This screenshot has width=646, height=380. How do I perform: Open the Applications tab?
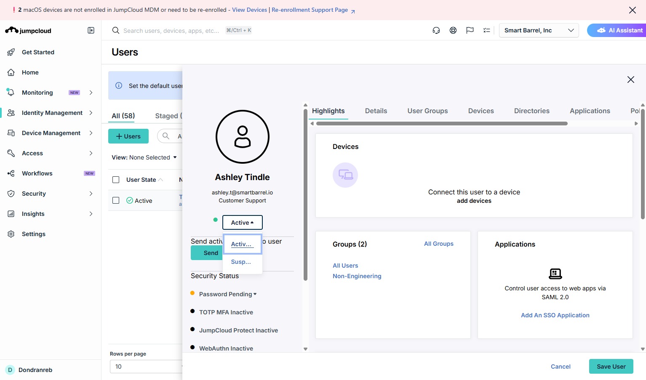point(590,111)
